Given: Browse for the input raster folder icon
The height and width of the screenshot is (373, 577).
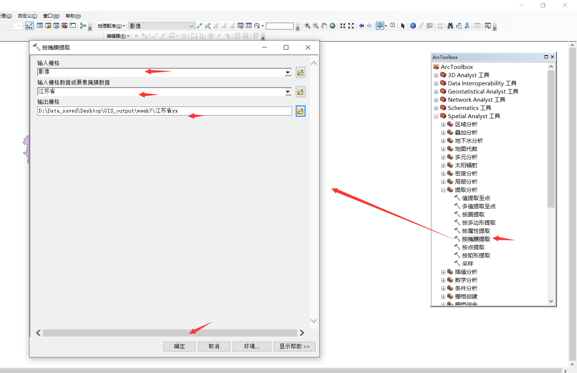Looking at the screenshot, I should pyautogui.click(x=301, y=72).
